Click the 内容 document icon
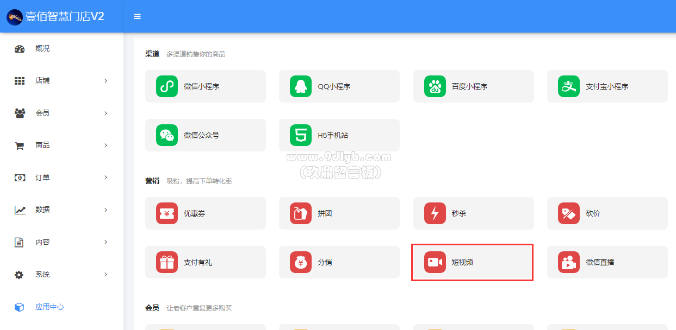This screenshot has height=330, width=676. (20, 242)
